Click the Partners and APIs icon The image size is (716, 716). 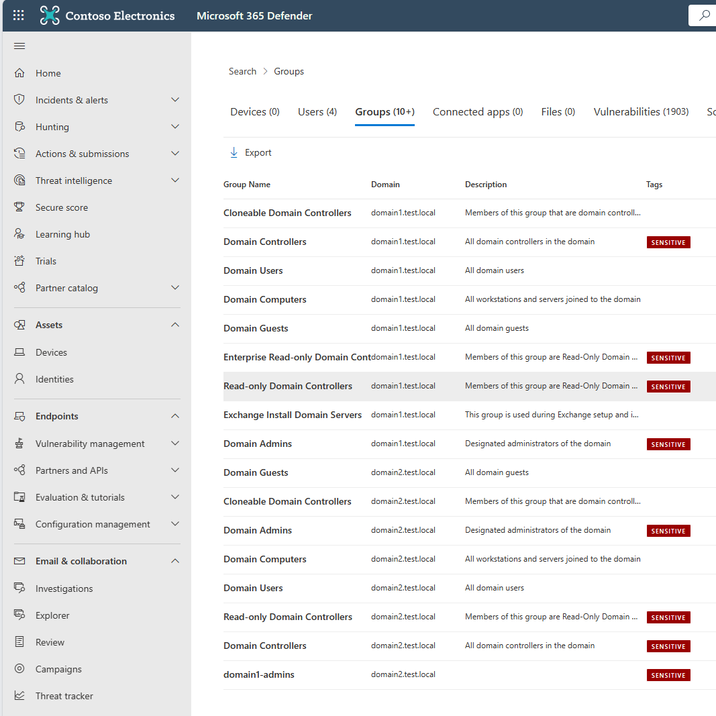point(19,470)
